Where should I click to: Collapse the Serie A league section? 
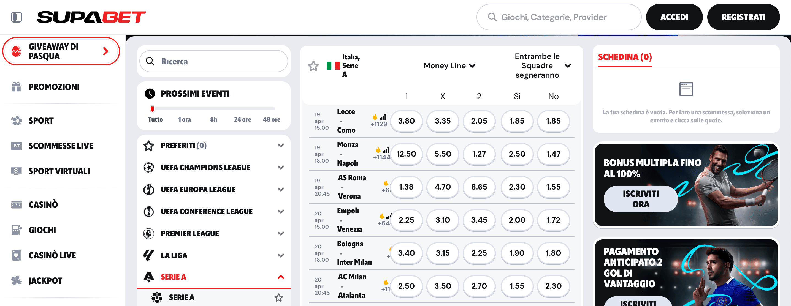point(280,277)
